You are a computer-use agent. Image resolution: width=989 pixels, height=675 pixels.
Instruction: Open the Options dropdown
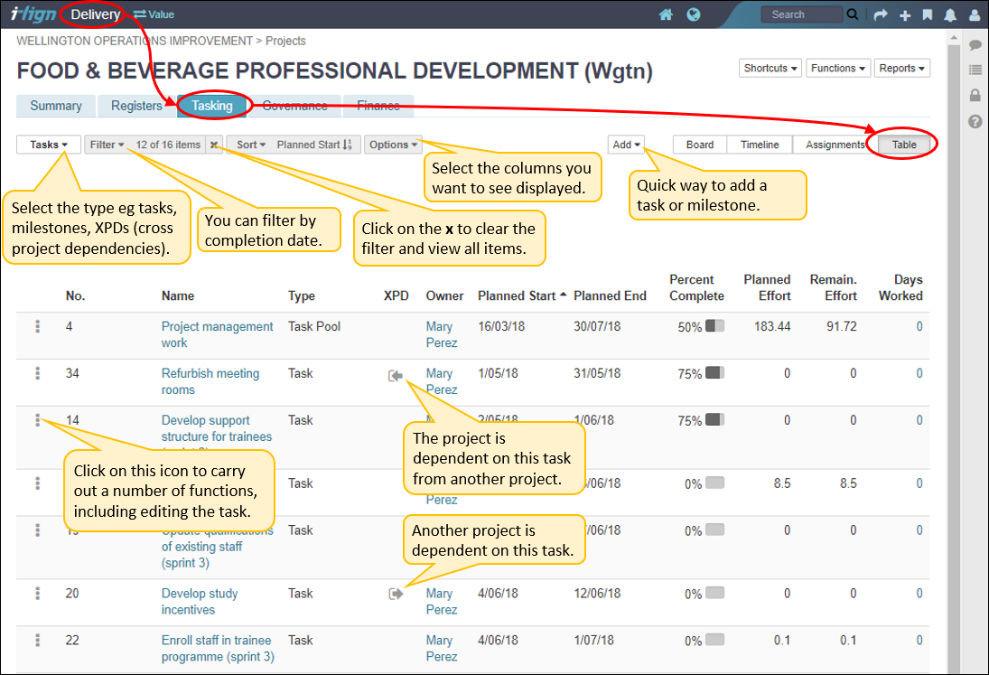pyautogui.click(x=394, y=145)
